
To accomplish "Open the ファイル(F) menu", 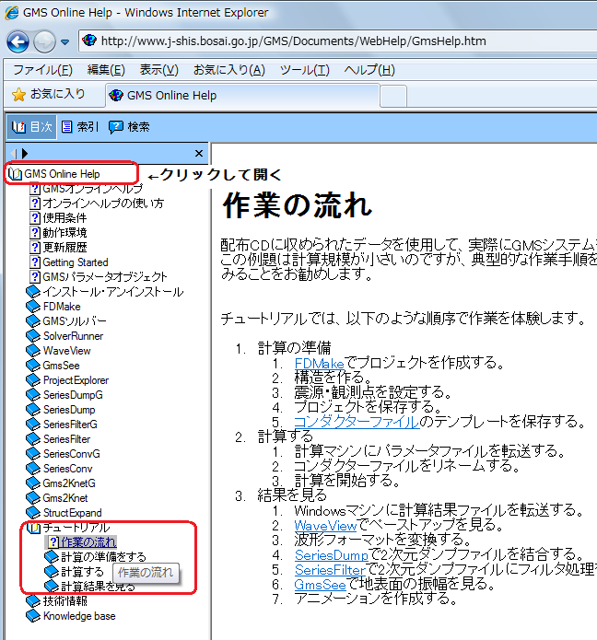I will 42,70.
